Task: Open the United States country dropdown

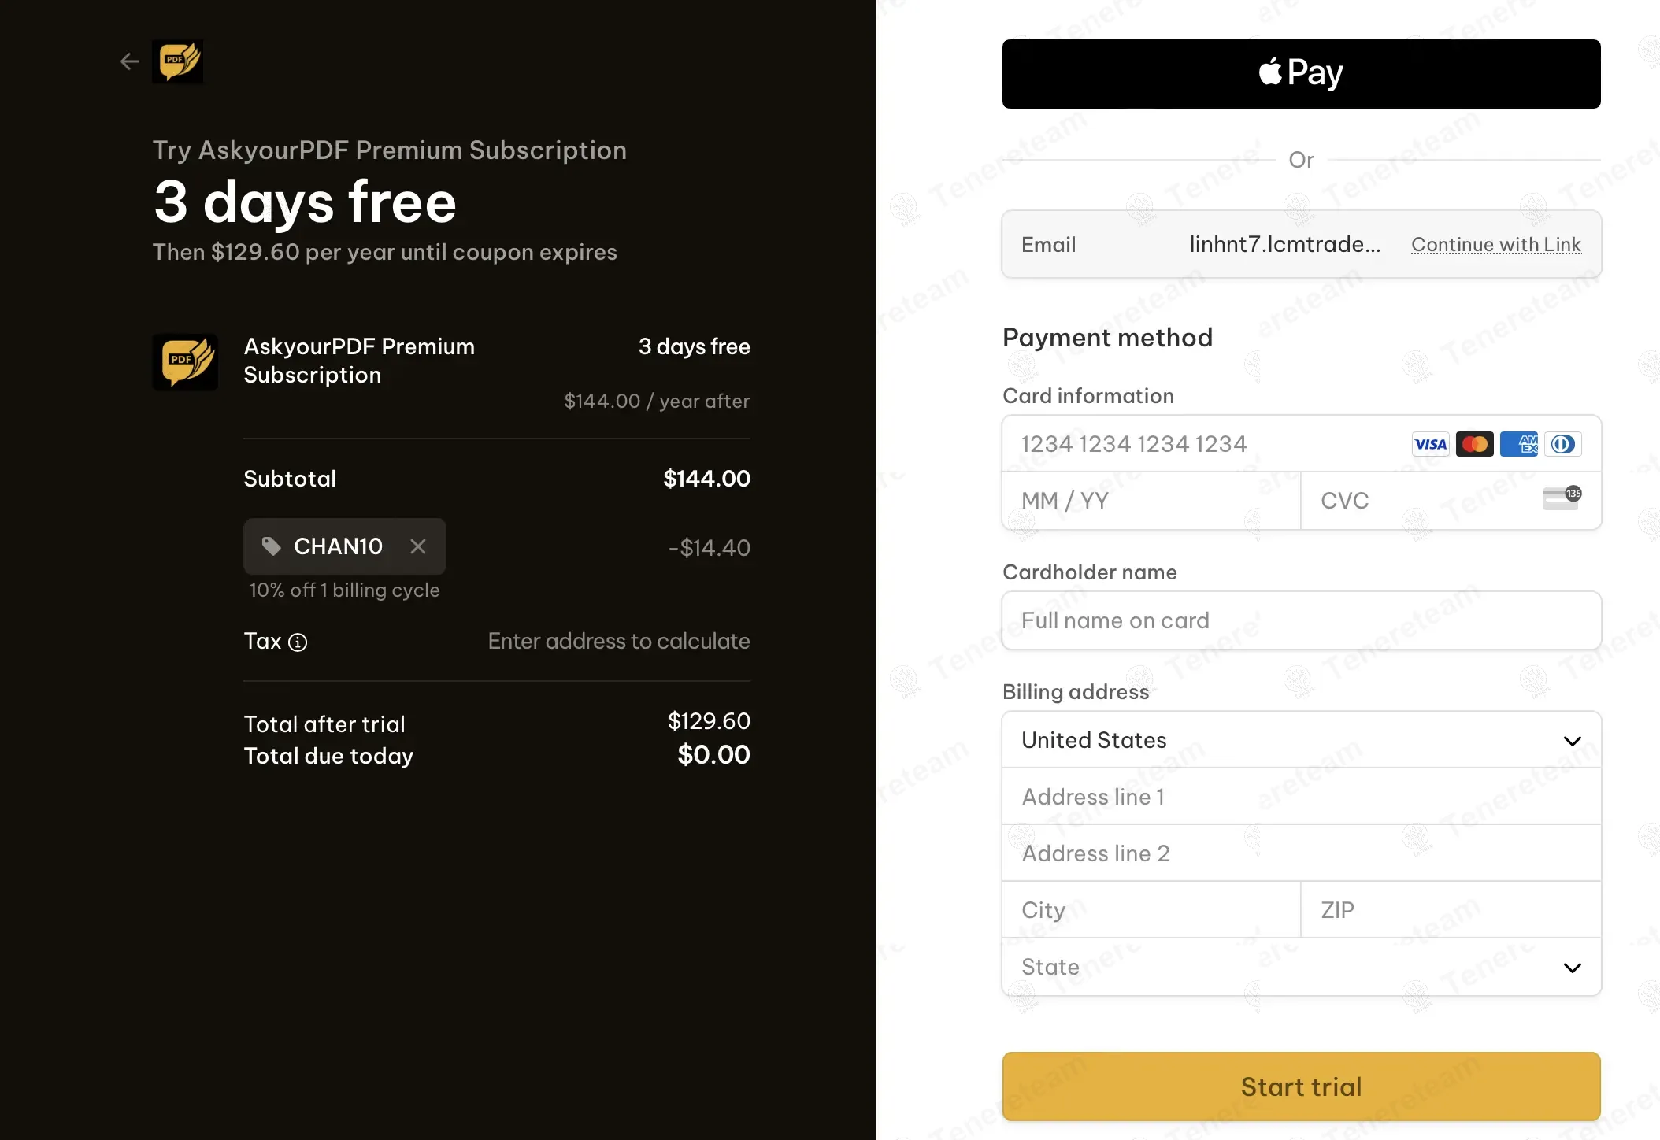Action: coord(1301,740)
